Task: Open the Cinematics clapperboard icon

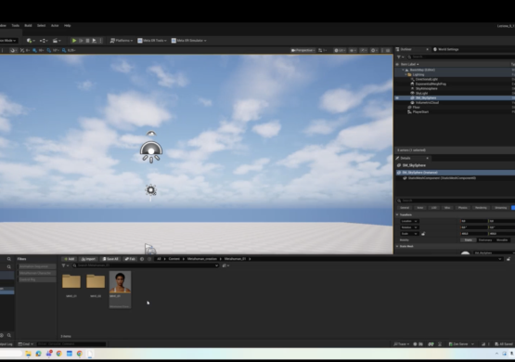Action: [x=57, y=41]
